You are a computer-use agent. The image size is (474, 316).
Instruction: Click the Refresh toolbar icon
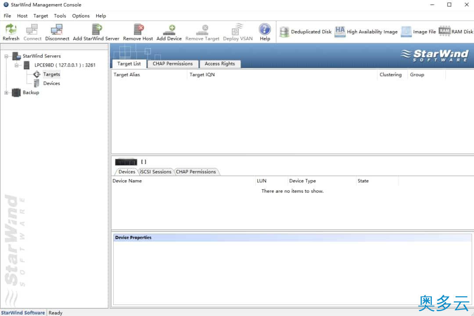[x=11, y=29]
